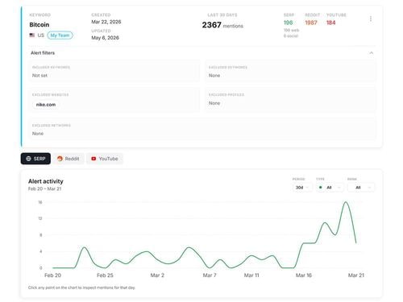Viewport: 403px width, 302px height.
Task: Click the Excluded keywords None field
Action: 291,72
